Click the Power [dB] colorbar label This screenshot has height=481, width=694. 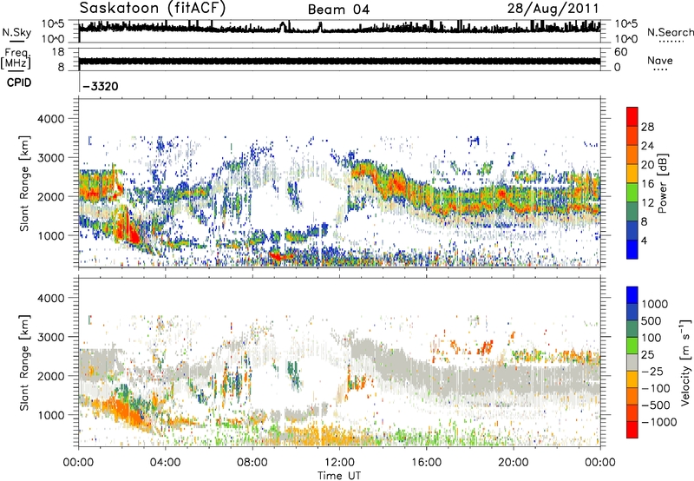(x=662, y=183)
